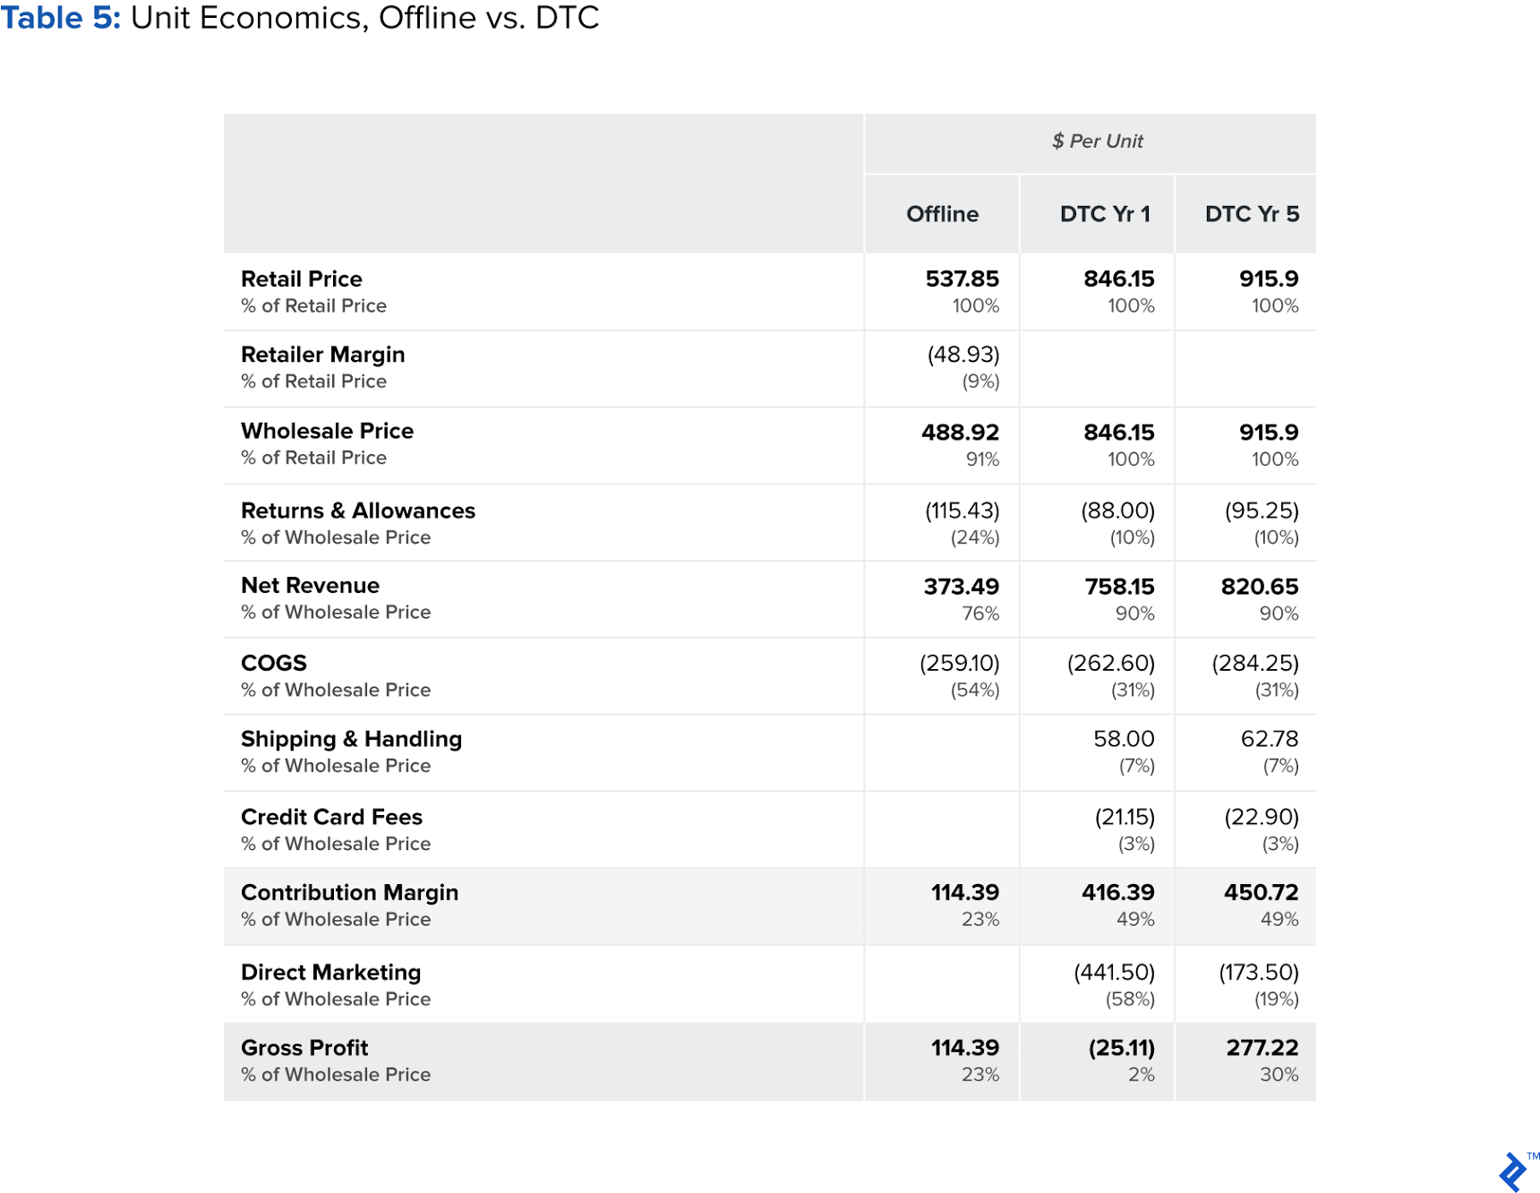The height and width of the screenshot is (1193, 1540).
Task: Click the Shipping & Handling row label
Action: click(352, 739)
